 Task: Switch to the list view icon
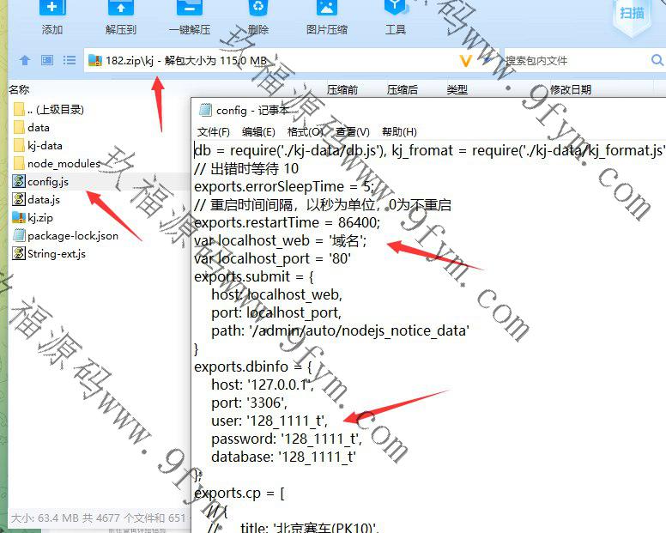(70, 61)
